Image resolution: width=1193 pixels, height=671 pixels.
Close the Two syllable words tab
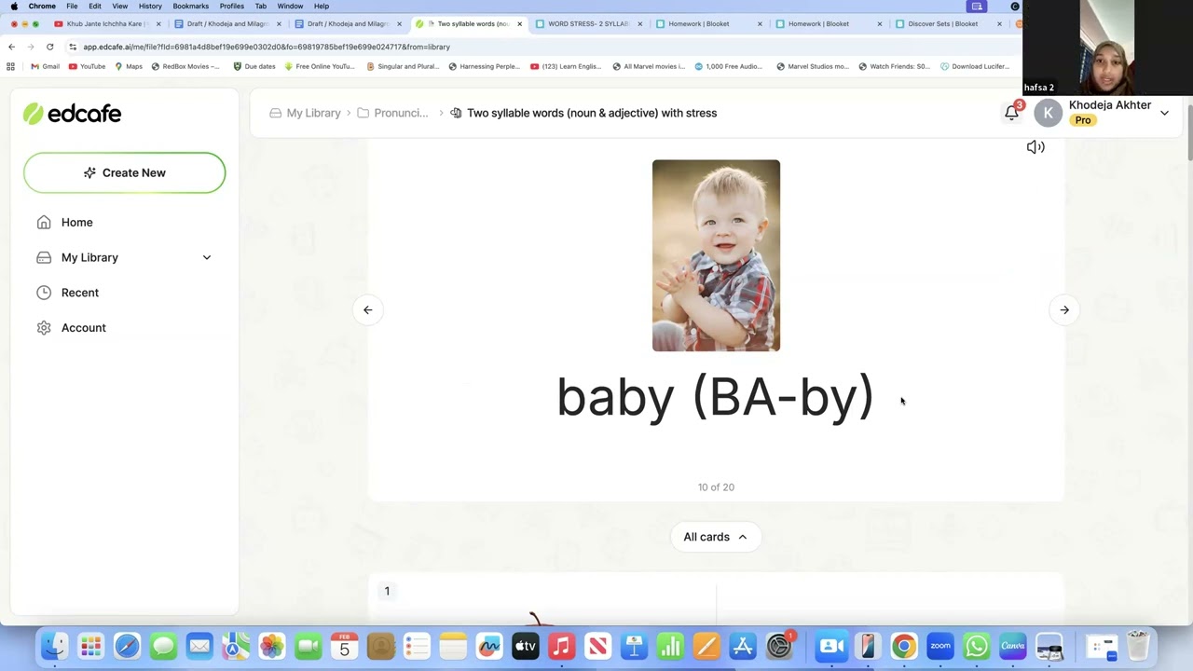tap(519, 24)
